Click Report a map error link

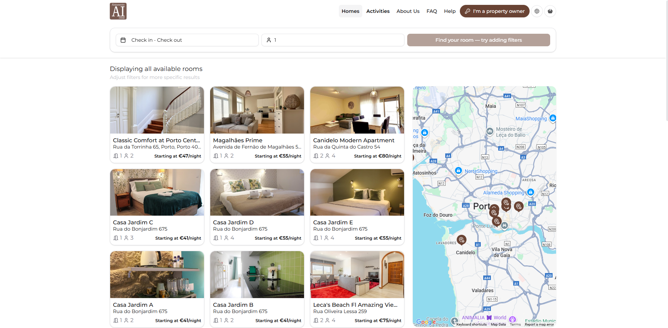(x=539, y=325)
